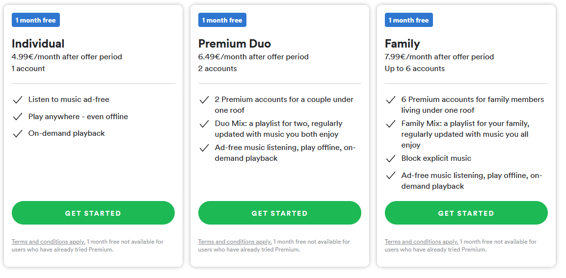Click the 1 month free badge on Individual
566x278 pixels.
click(36, 20)
